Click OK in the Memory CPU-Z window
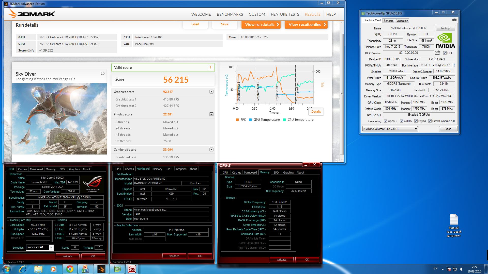 pos(307,260)
